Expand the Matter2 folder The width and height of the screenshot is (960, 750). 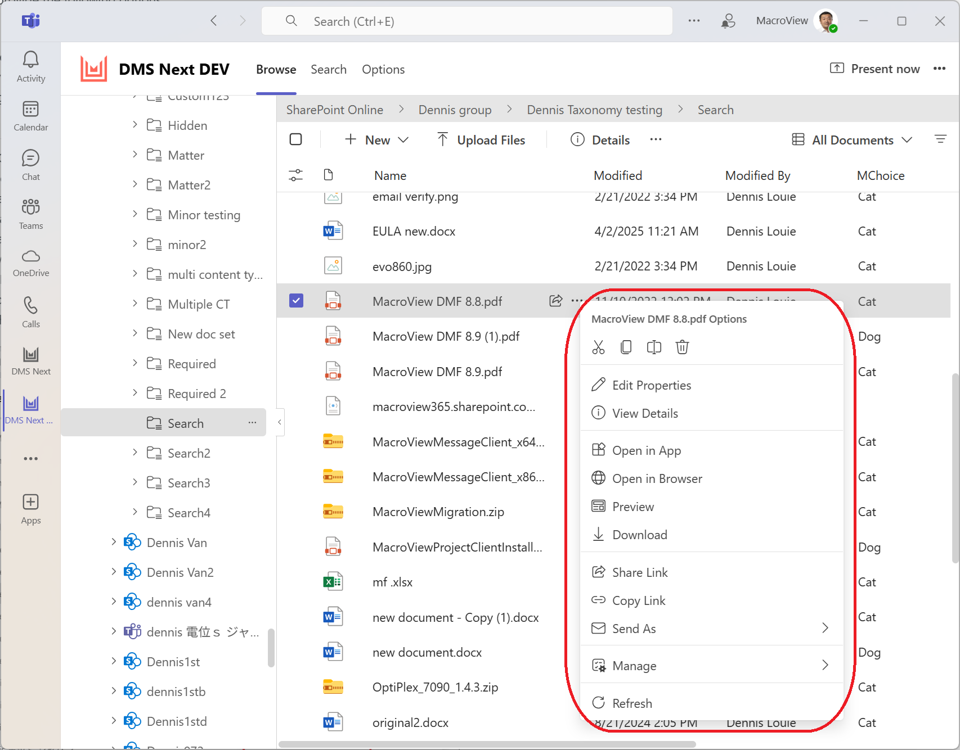pos(134,184)
